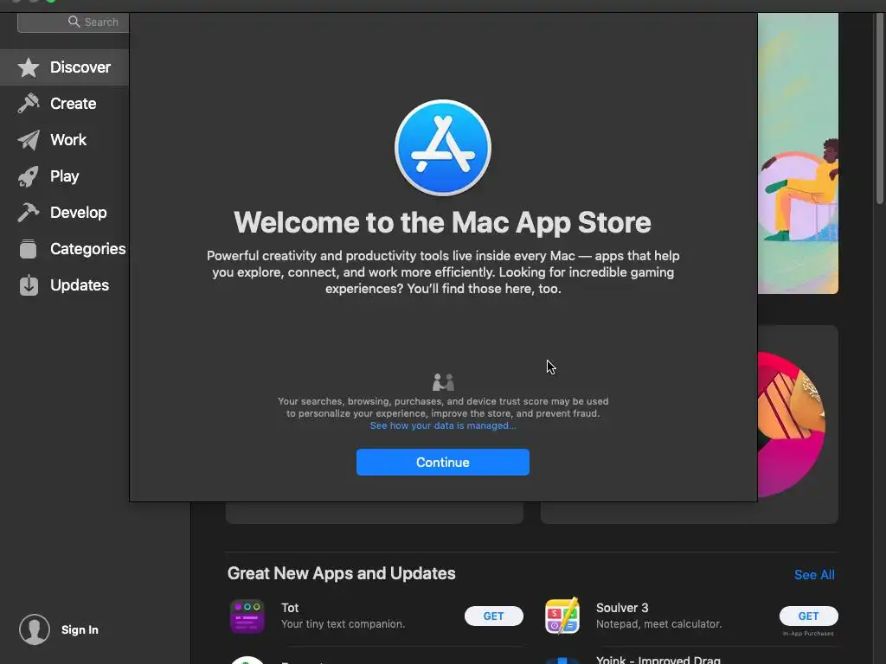Viewport: 886px width, 664px height.
Task: Select Create in the sidebar
Action: tap(64, 104)
